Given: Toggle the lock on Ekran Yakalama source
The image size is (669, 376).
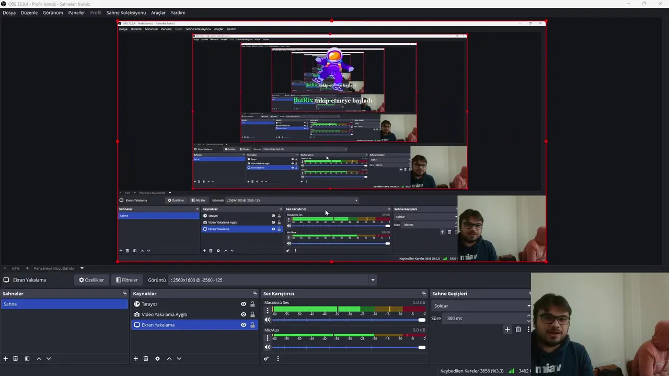Looking at the screenshot, I should click(252, 325).
